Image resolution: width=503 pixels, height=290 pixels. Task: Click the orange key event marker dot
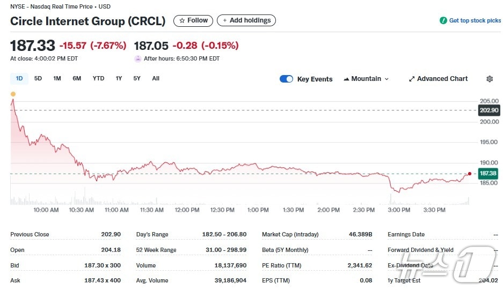[x=13, y=94]
